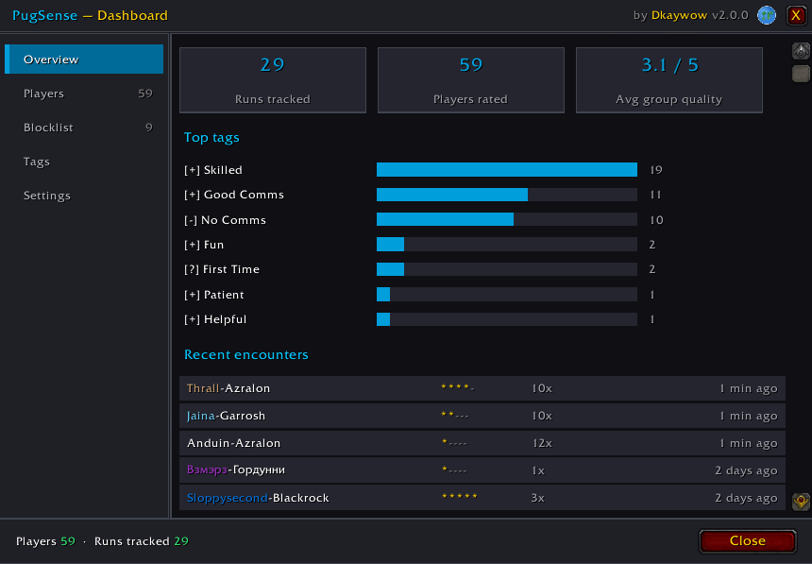Open the Jaina-Garrosh encounter row
The height and width of the screenshot is (564, 812).
tap(482, 416)
